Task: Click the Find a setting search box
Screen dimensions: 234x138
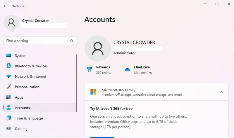Action: 40,41
